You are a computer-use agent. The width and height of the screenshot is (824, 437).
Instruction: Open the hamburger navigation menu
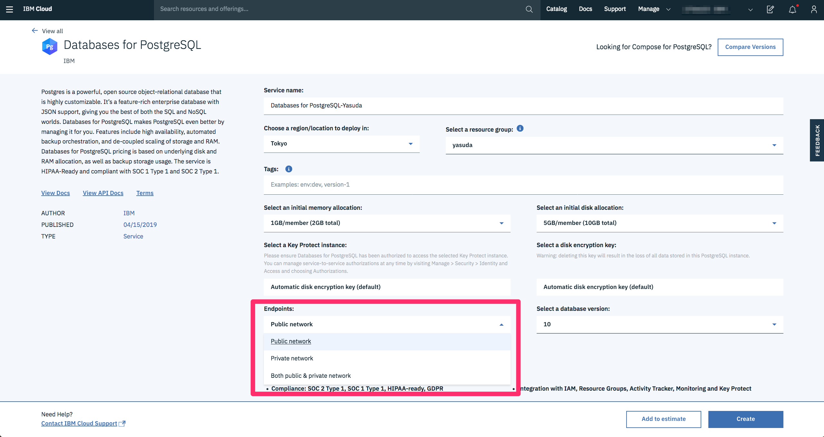tap(10, 9)
